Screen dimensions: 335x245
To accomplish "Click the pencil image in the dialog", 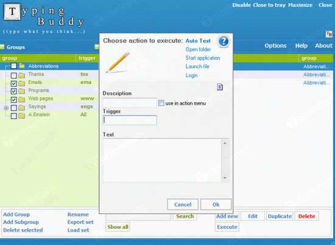I will pos(118,62).
